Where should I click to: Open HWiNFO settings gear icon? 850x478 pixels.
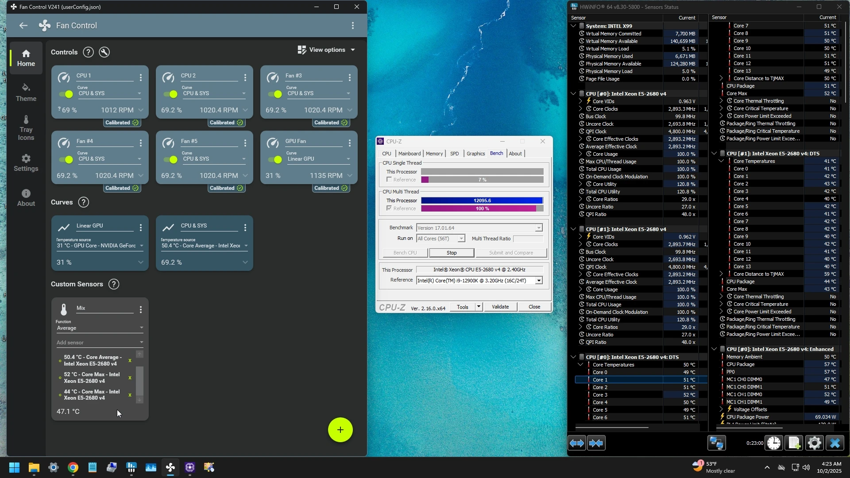pyautogui.click(x=814, y=443)
